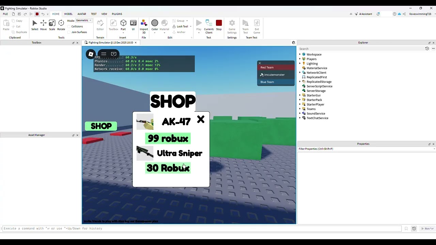Screen dimensions: 436x245
Task: Pick the Rotate tool
Action: pos(61,25)
